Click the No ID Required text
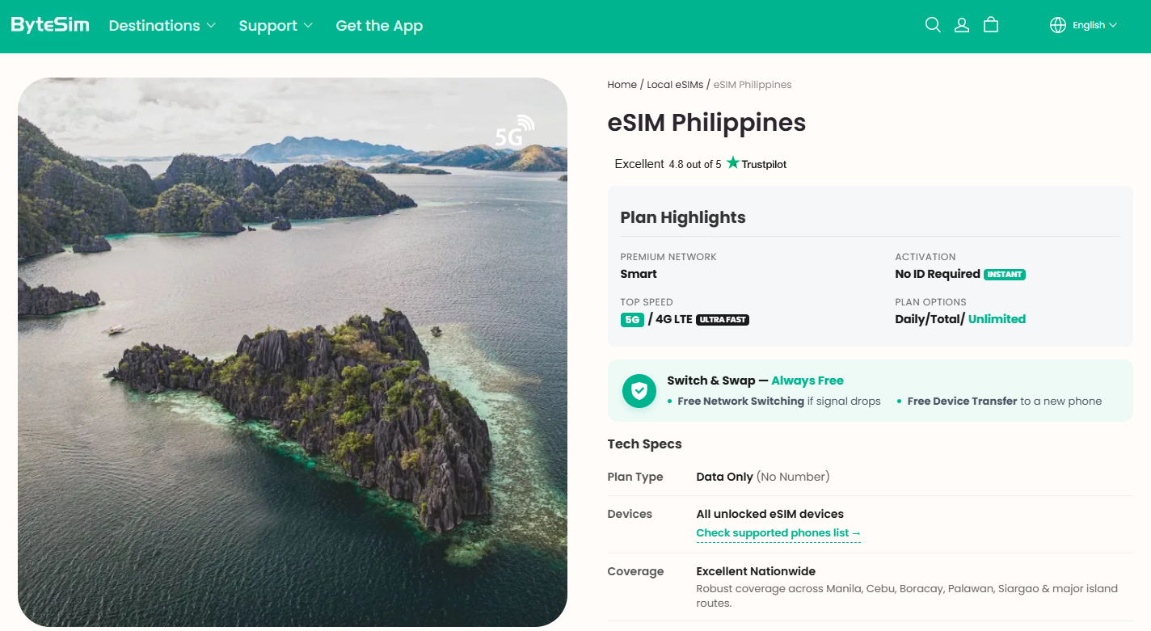Image resolution: width=1151 pixels, height=631 pixels. click(x=938, y=274)
